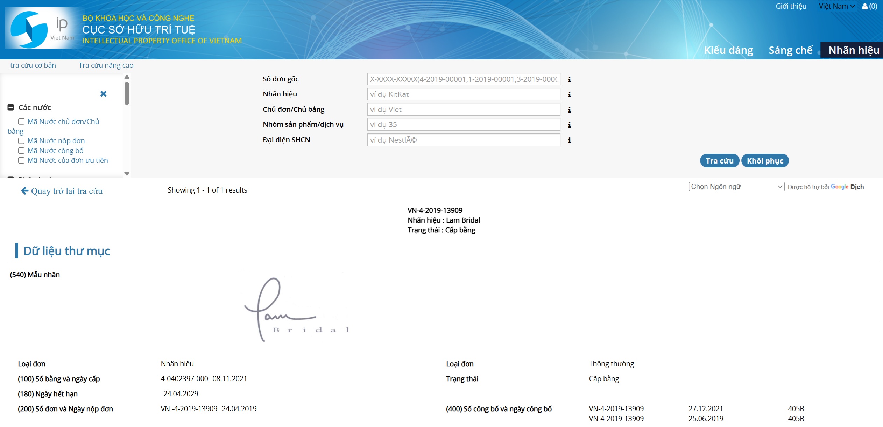Screen dimensions: 883x427
Task: Click the filter panel scrollbar down arrow
Action: tap(127, 174)
